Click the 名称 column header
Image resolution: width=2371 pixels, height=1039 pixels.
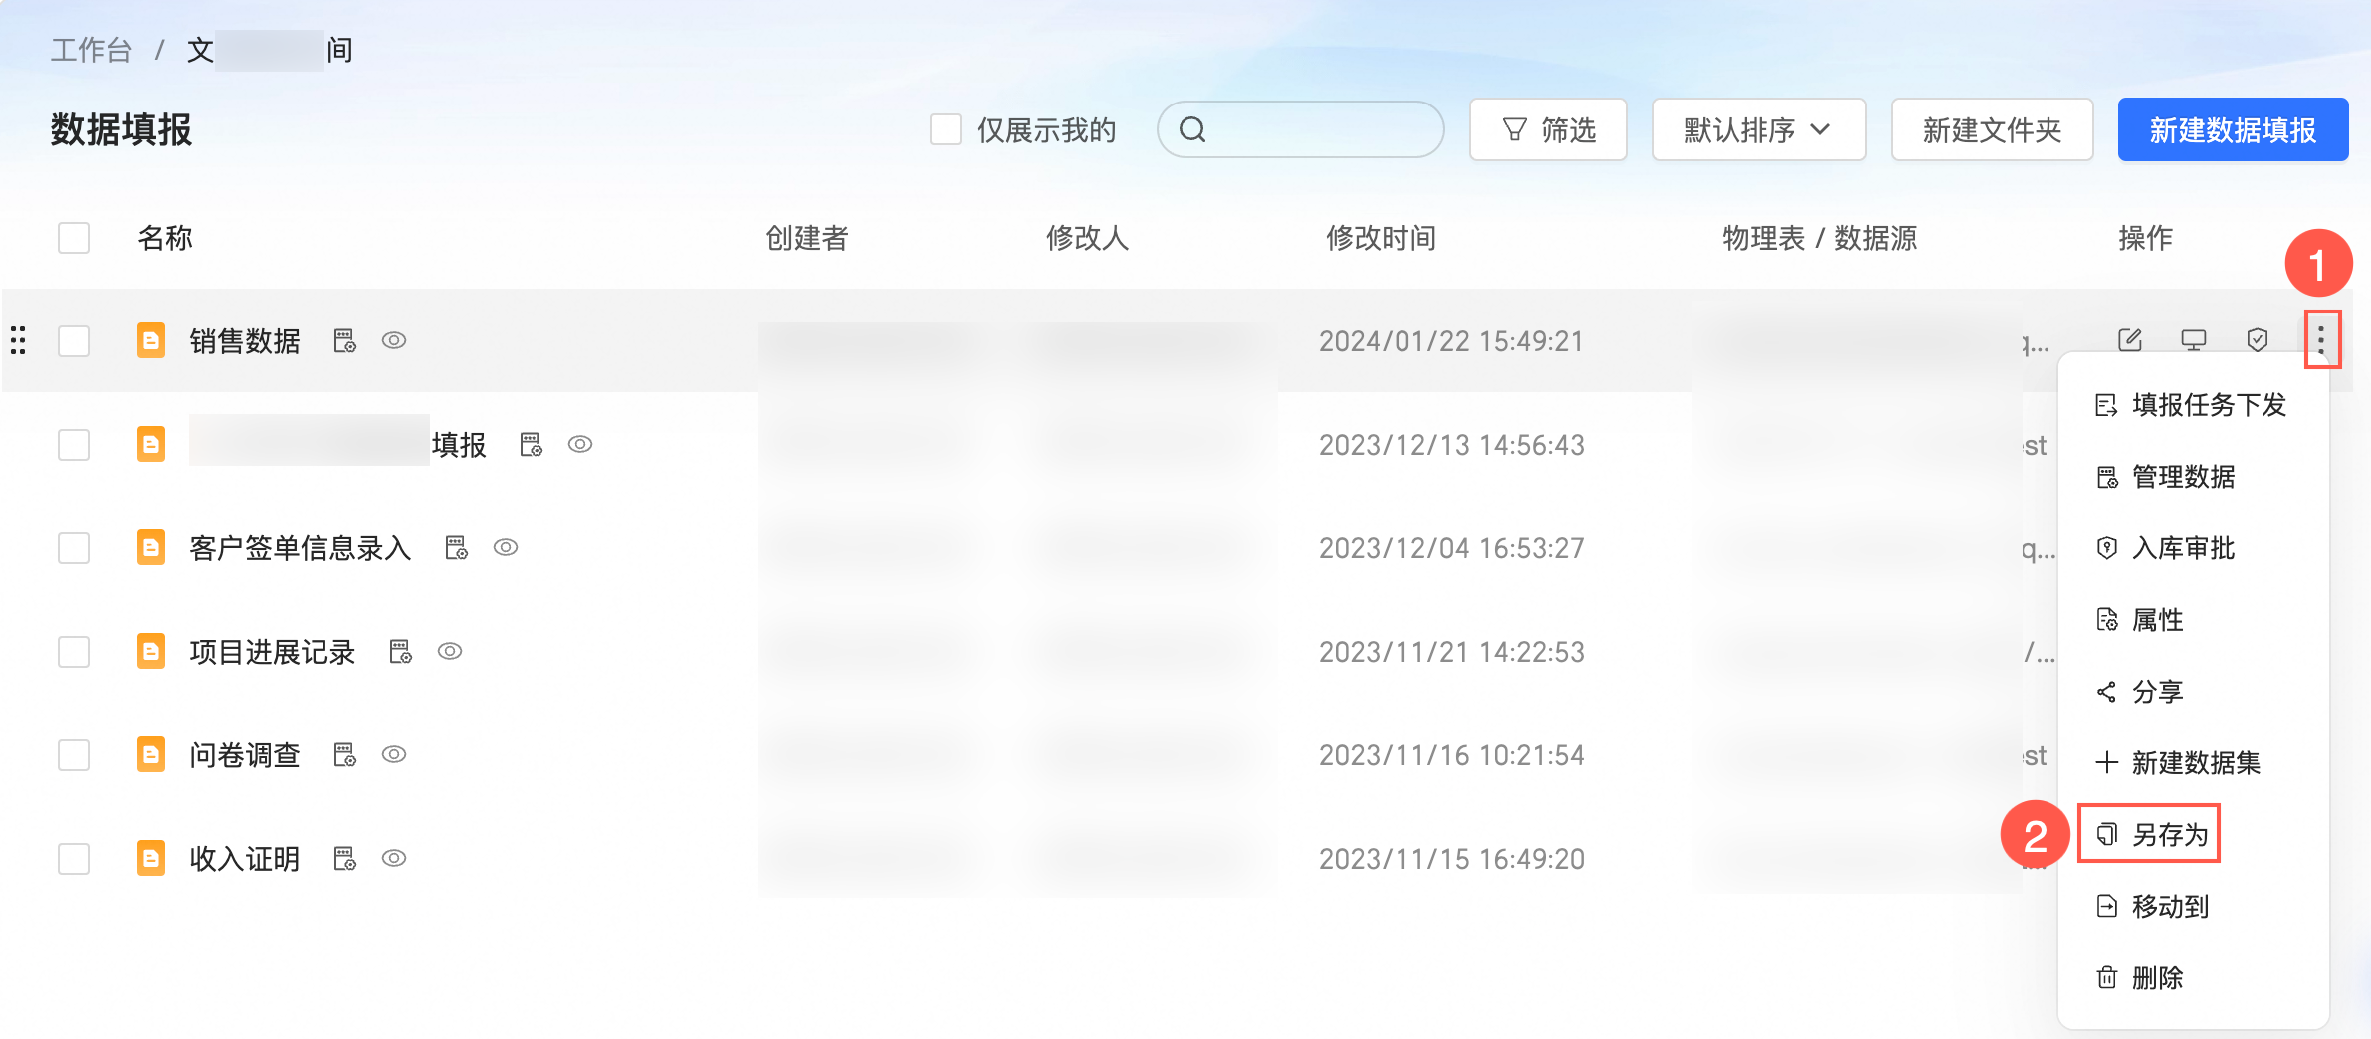click(x=165, y=238)
